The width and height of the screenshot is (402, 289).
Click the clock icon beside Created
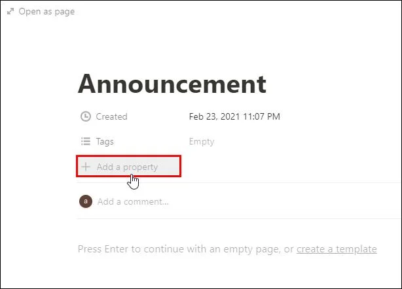pos(86,116)
